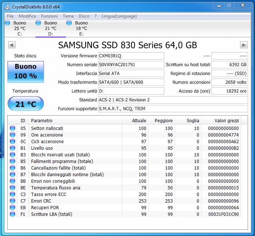This screenshot has height=236, width=255.
Task: Select the Livello uso parameter text
Action: [x=42, y=148]
